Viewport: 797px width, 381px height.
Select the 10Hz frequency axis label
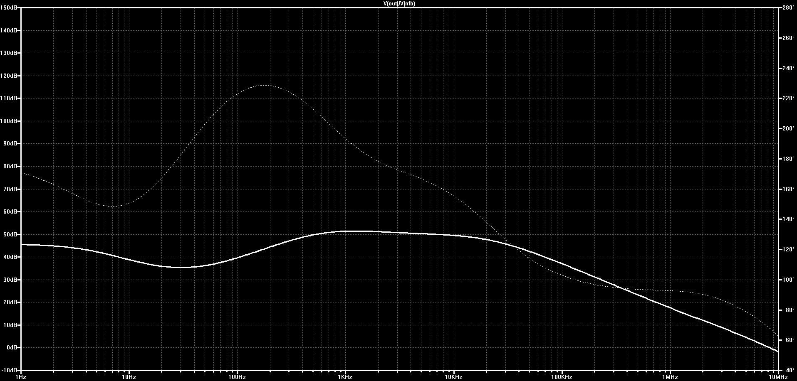129,377
